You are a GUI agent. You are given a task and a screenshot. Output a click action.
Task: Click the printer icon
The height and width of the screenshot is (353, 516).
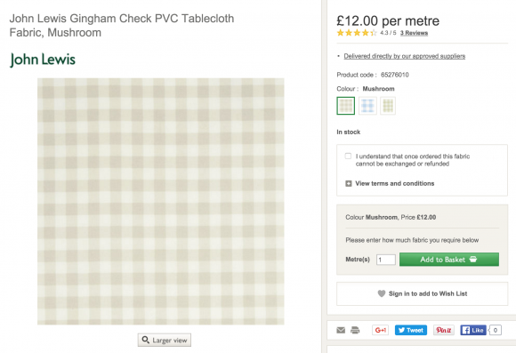355,330
